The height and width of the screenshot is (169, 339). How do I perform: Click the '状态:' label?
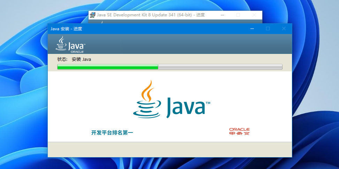coord(62,59)
